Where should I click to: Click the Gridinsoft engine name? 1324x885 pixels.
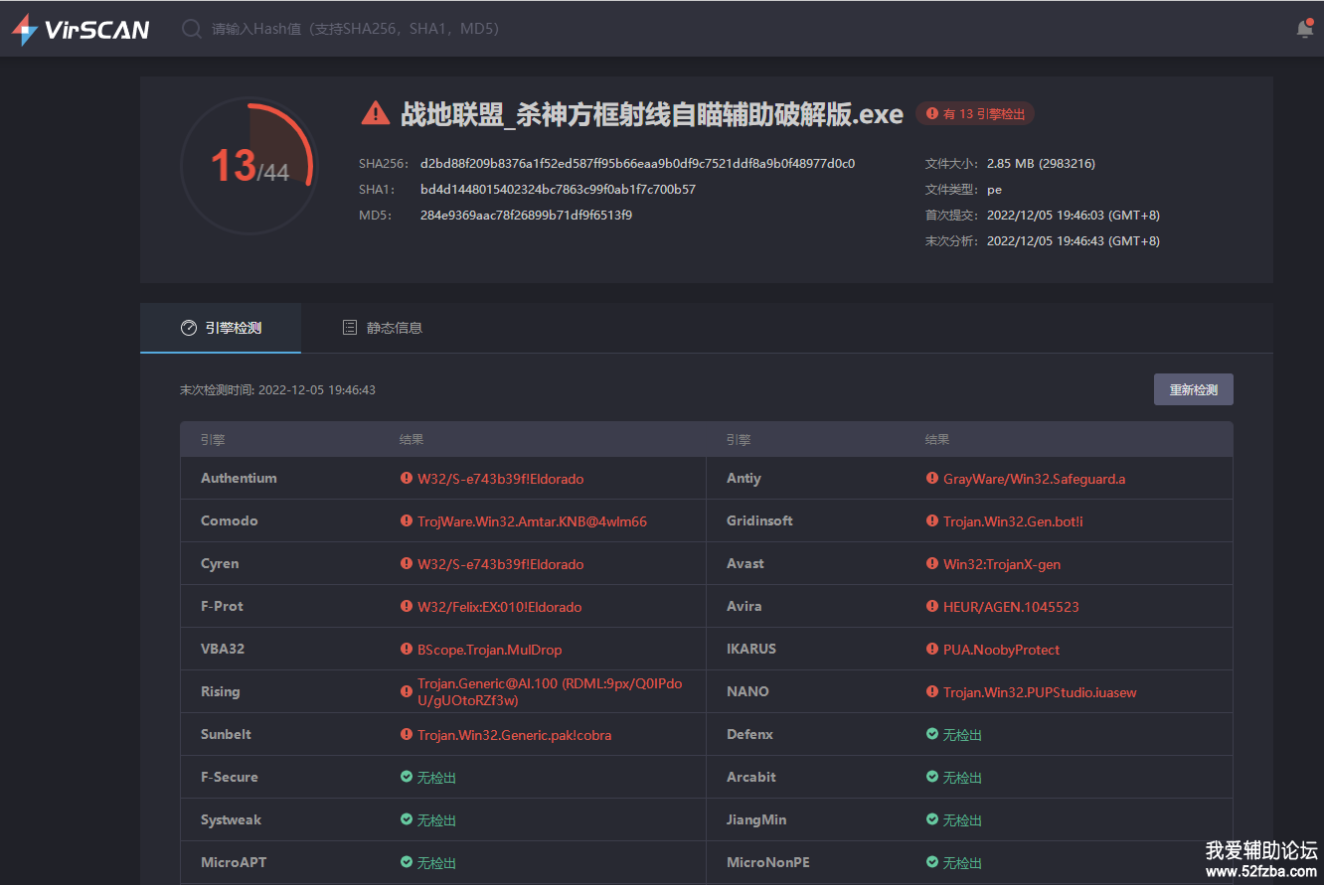759,520
